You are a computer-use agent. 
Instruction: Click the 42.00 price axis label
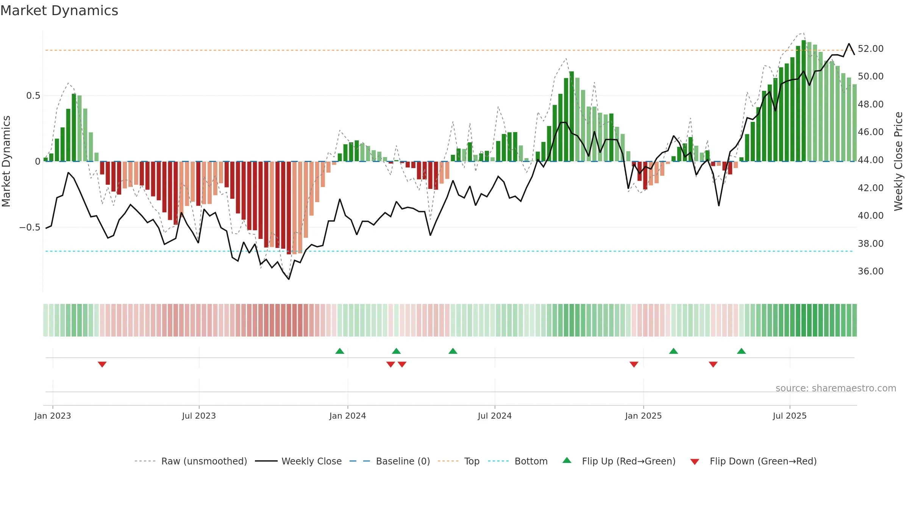pyautogui.click(x=870, y=188)
